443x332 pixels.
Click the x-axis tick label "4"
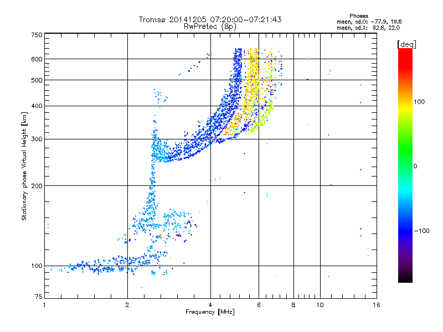(x=210, y=305)
